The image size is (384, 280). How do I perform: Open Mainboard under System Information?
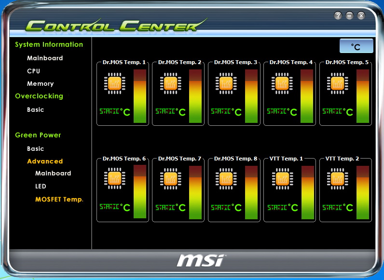tap(45, 58)
